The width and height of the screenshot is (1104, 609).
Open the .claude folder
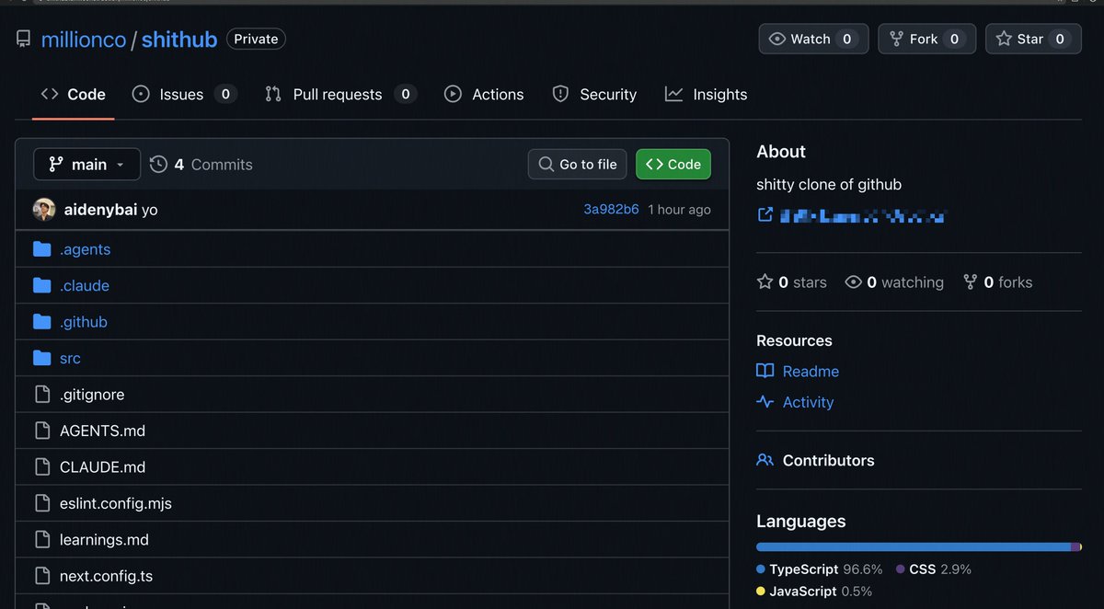point(85,285)
